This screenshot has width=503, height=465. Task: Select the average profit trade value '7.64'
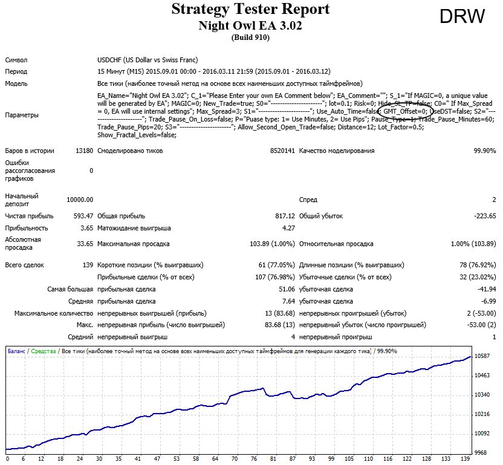click(288, 302)
